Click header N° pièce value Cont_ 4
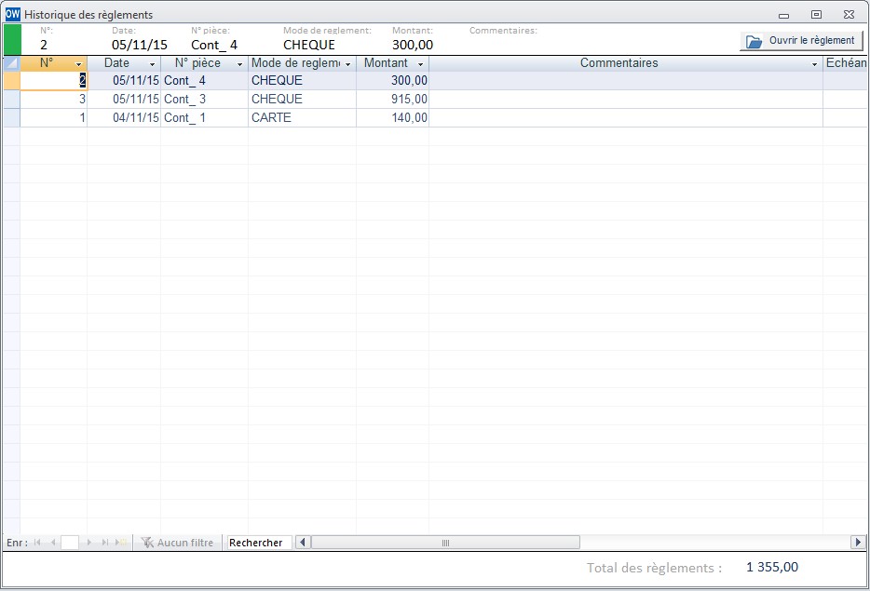This screenshot has width=870, height=591. (214, 45)
